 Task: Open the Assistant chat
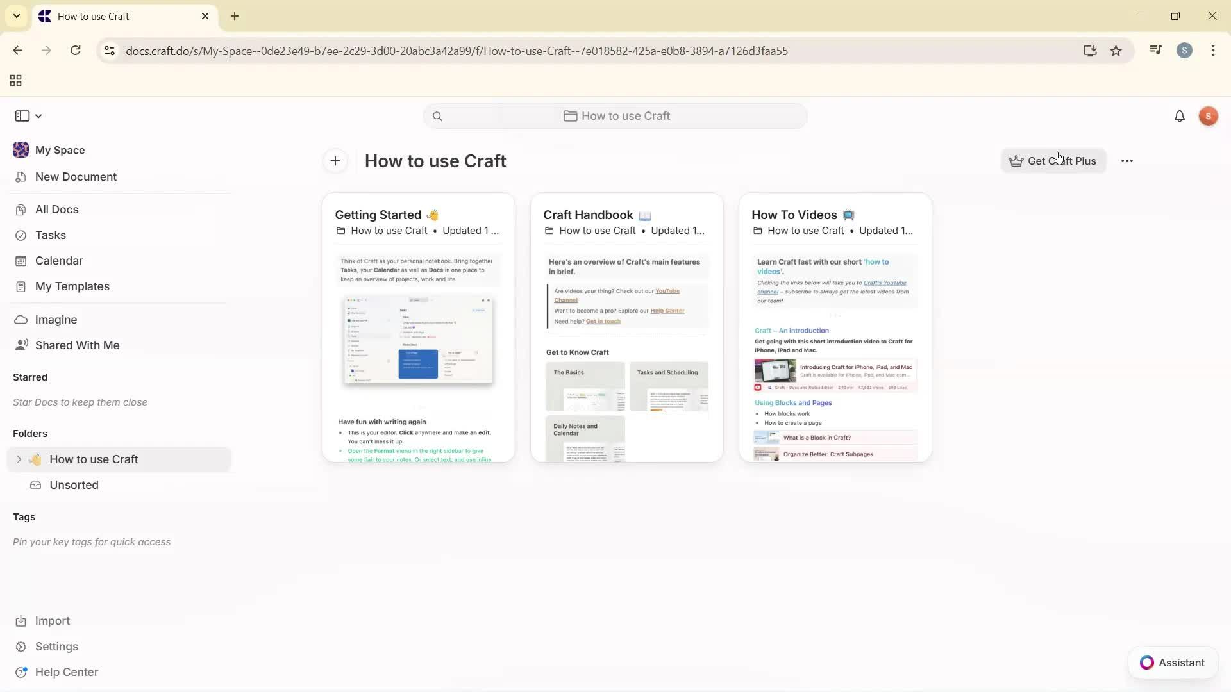pyautogui.click(x=1172, y=663)
